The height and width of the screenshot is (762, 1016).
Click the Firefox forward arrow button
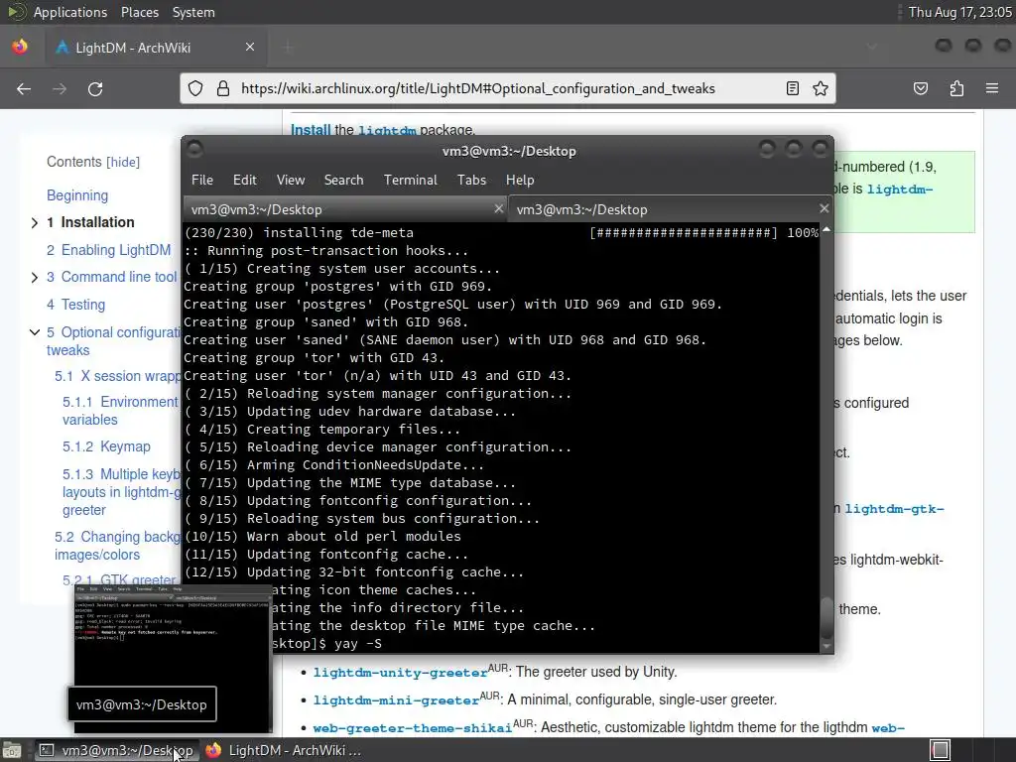tap(60, 88)
